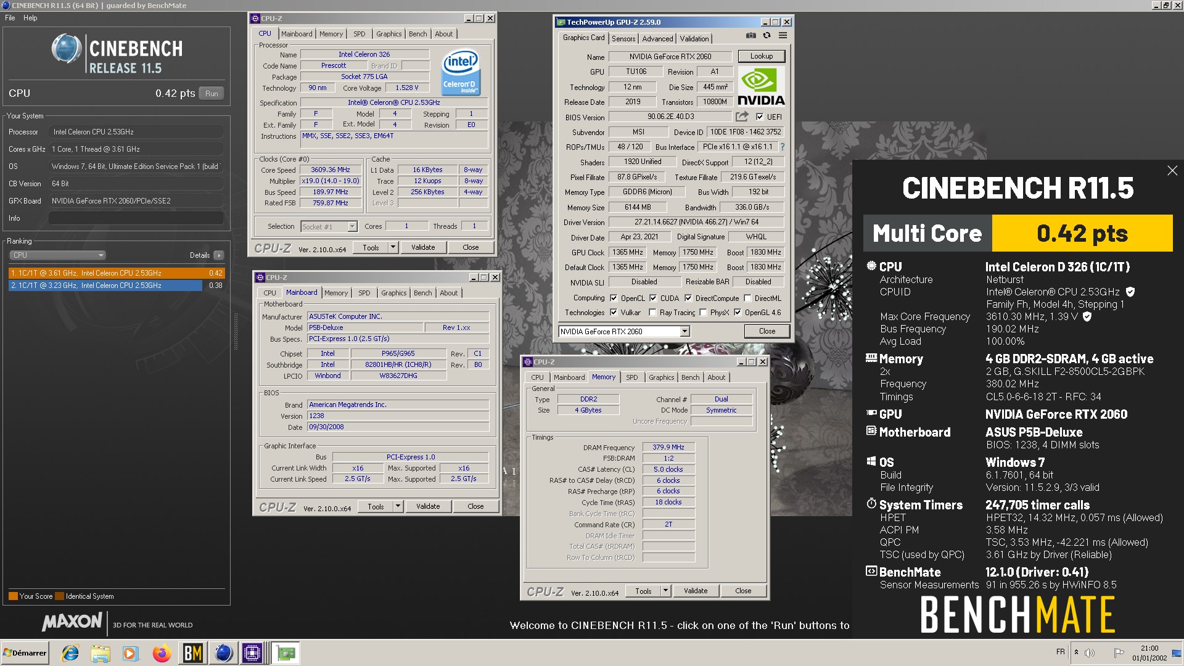The width and height of the screenshot is (1184, 666).
Task: Toggle the PhysX checkbox in GPU-Z
Action: coord(703,313)
